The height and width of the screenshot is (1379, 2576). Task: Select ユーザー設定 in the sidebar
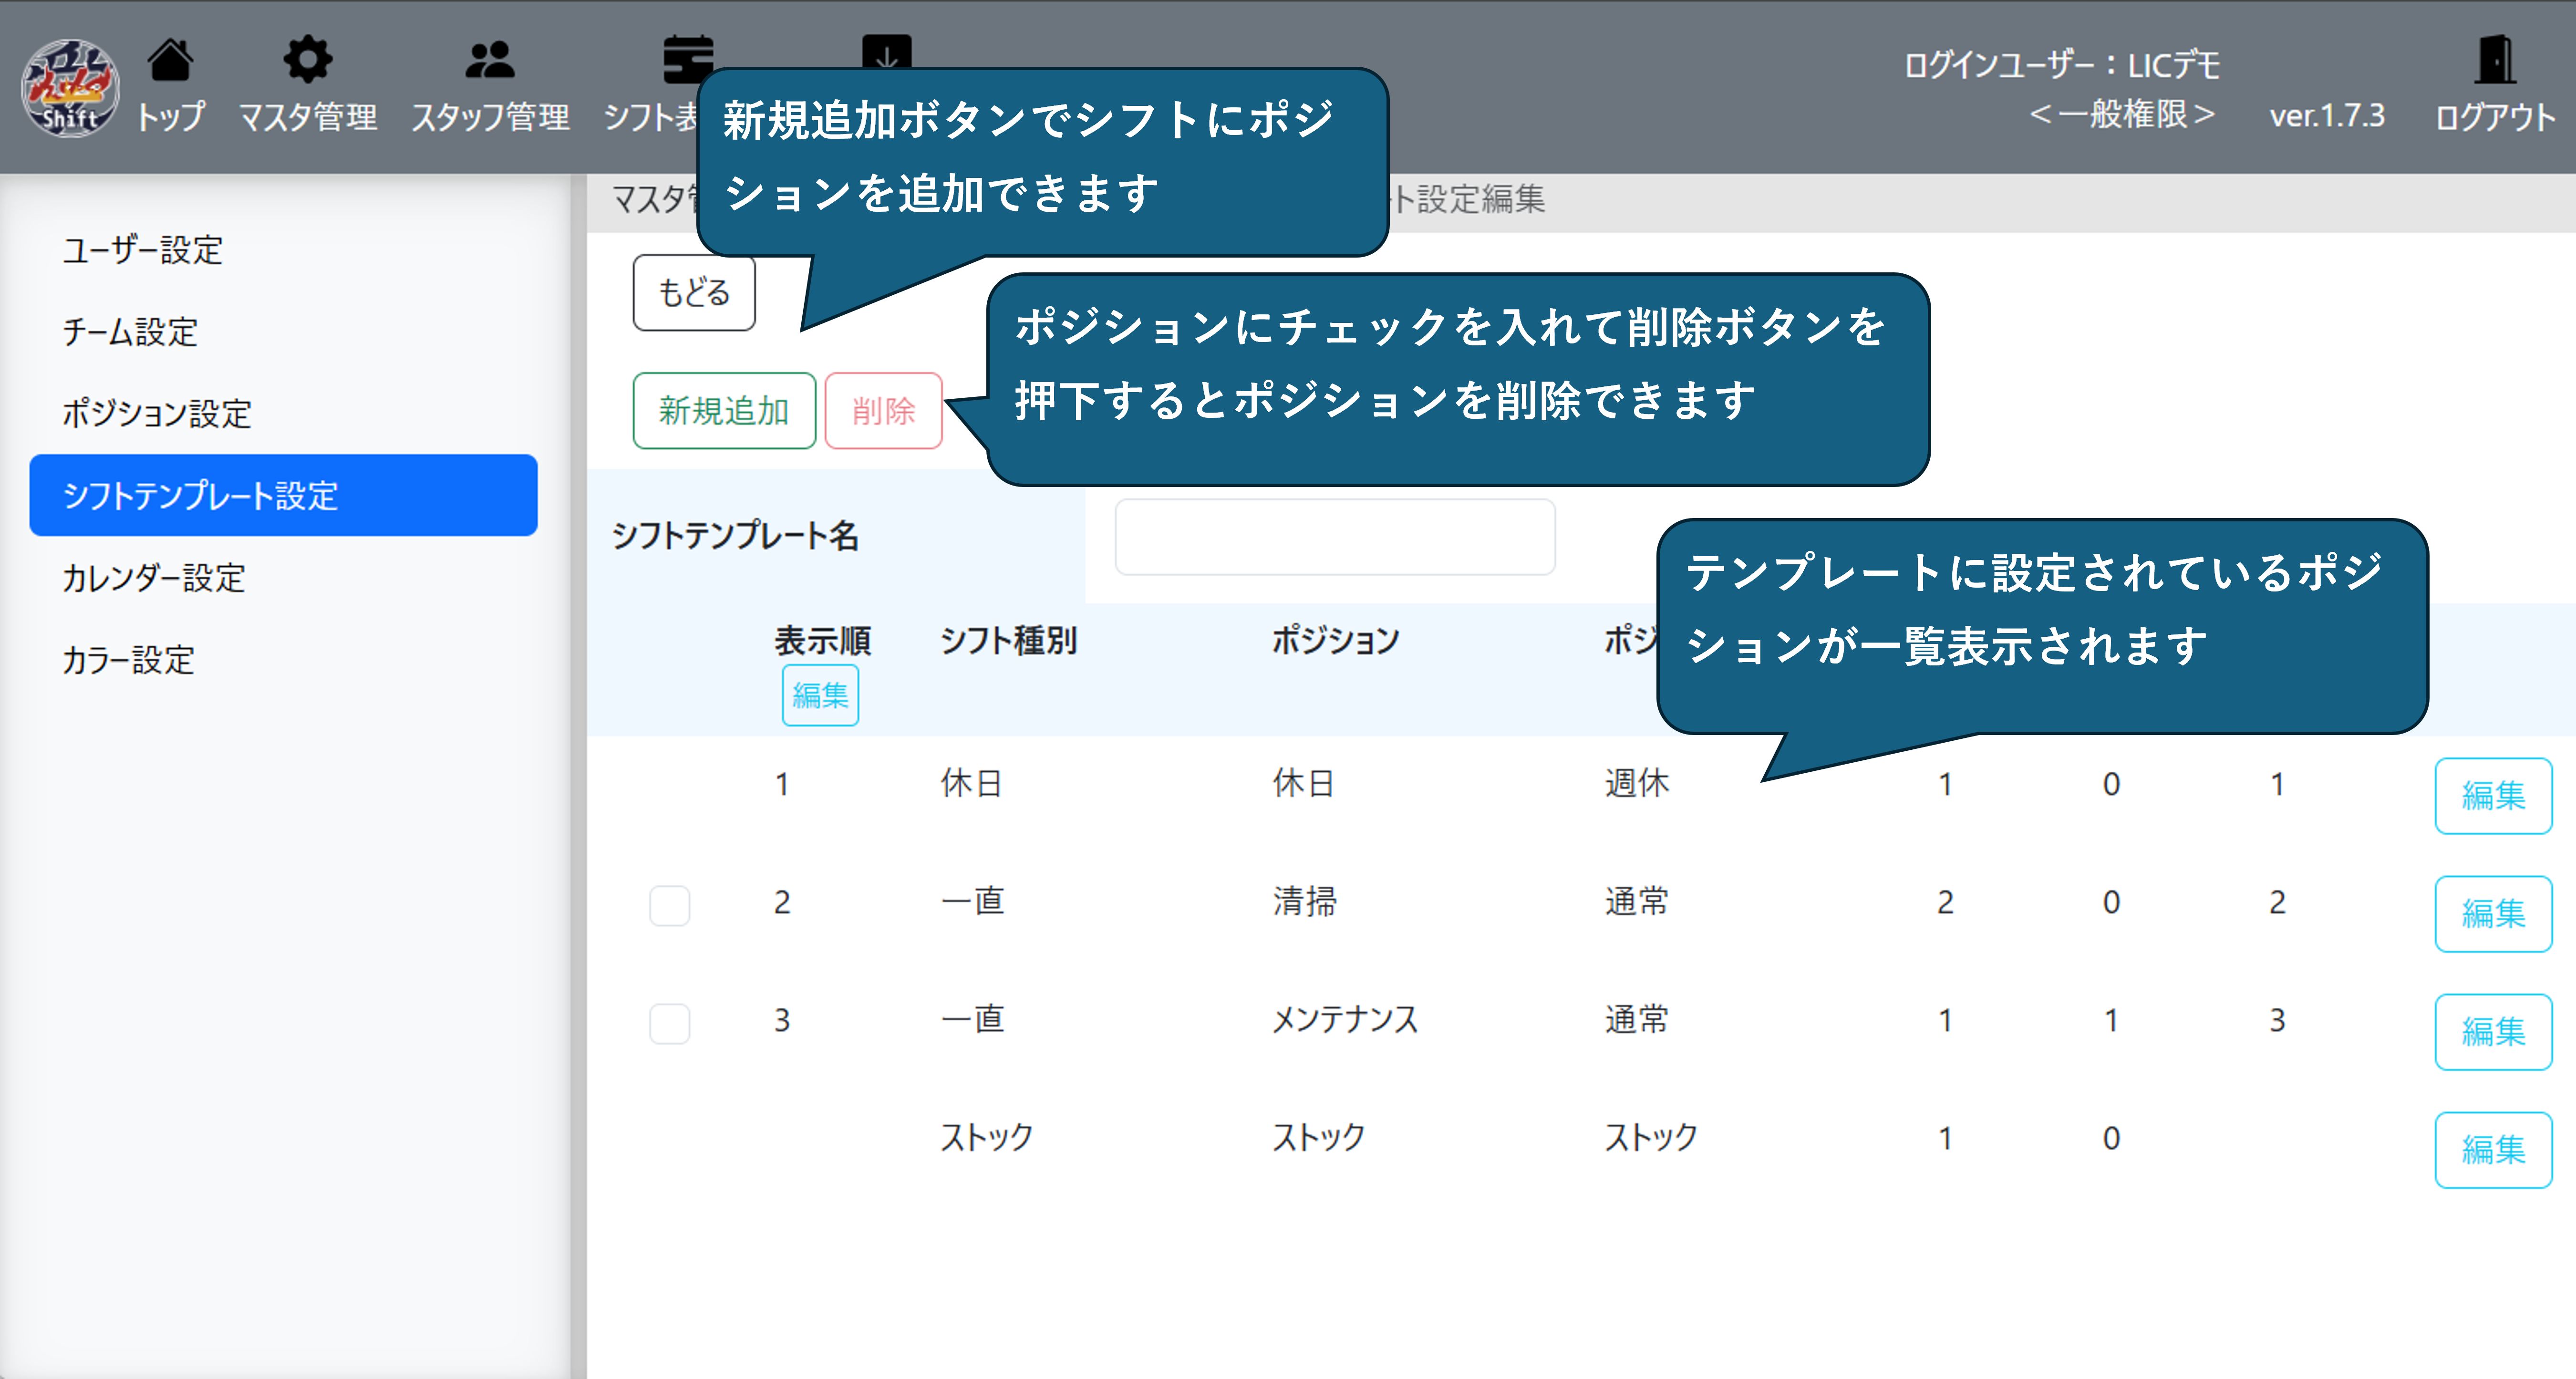tap(142, 250)
